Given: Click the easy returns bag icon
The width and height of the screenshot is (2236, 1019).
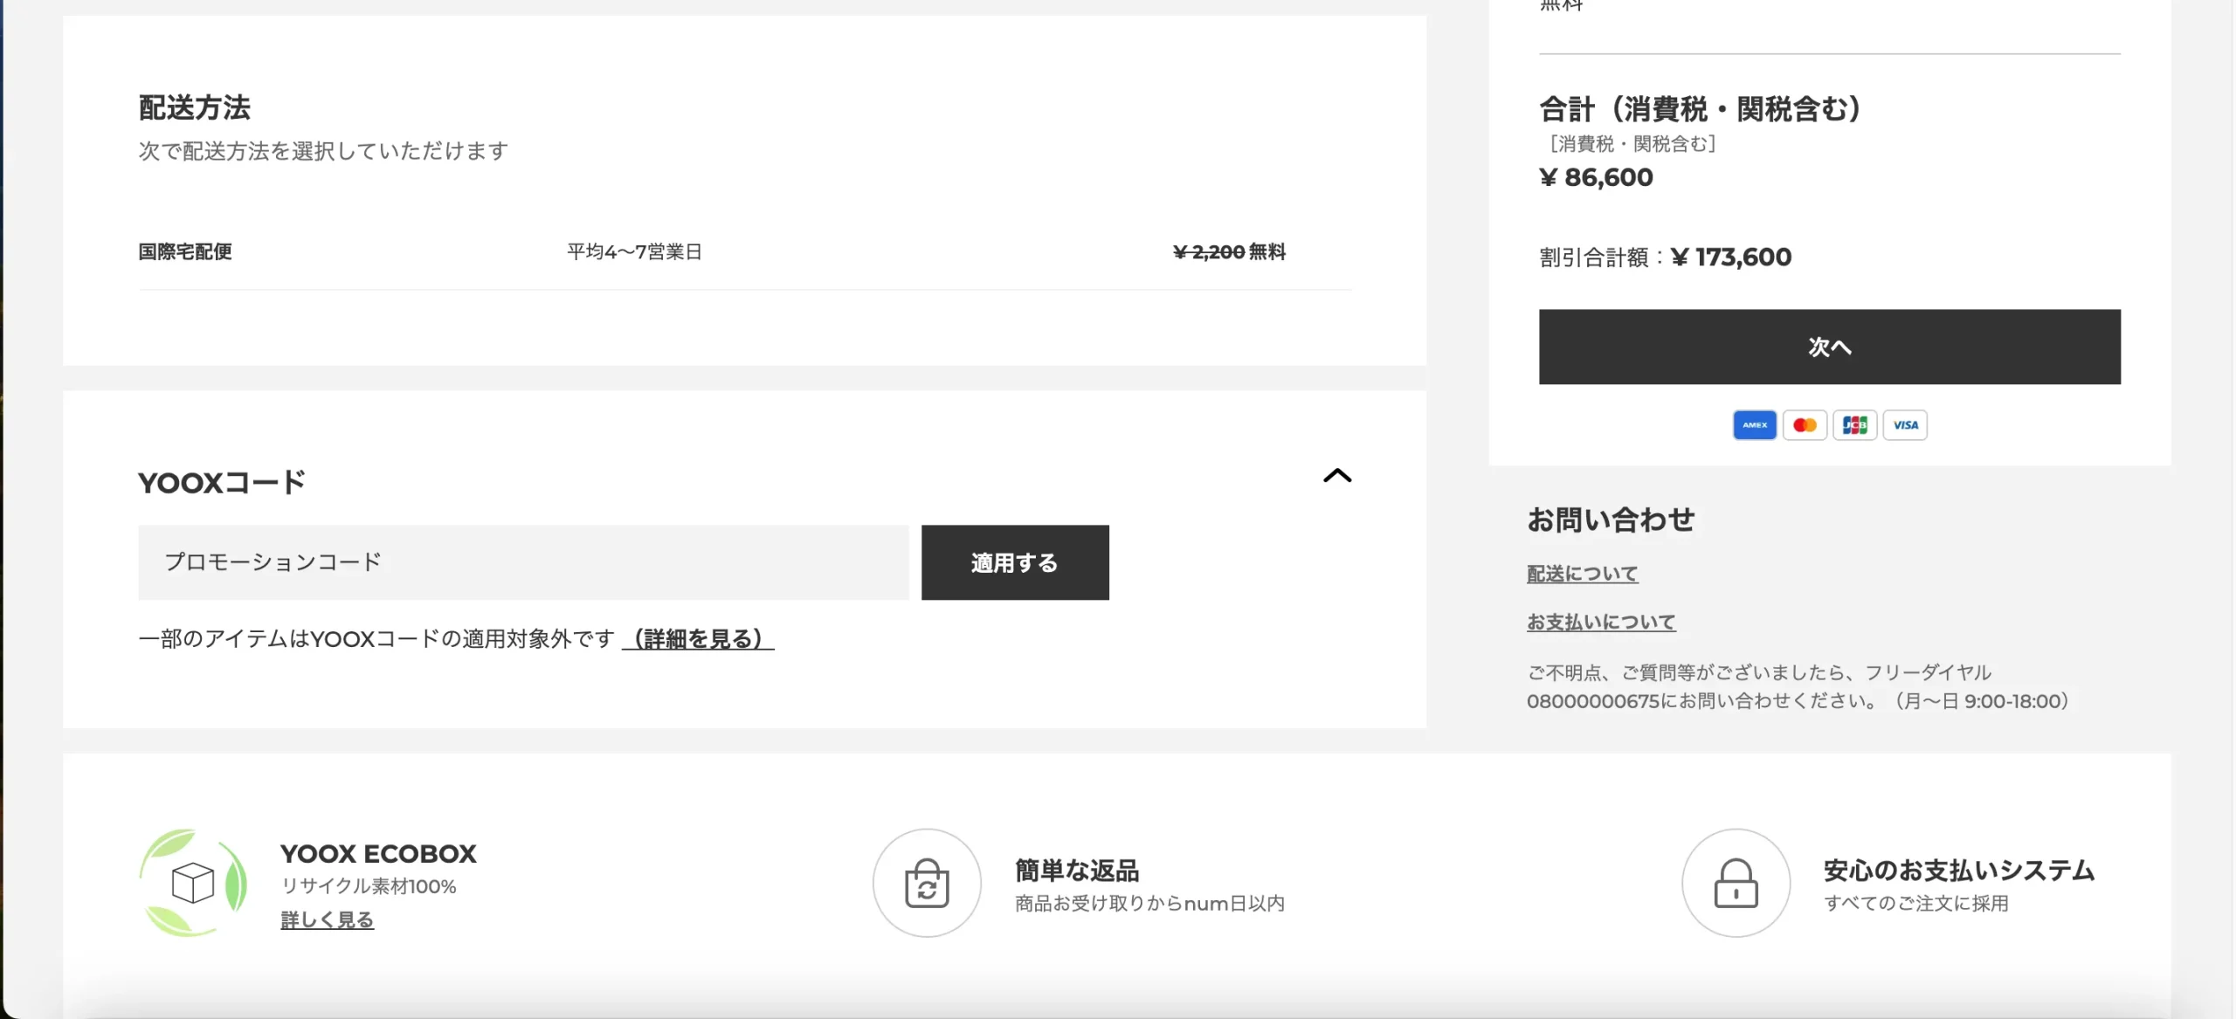Looking at the screenshot, I should pos(927,883).
